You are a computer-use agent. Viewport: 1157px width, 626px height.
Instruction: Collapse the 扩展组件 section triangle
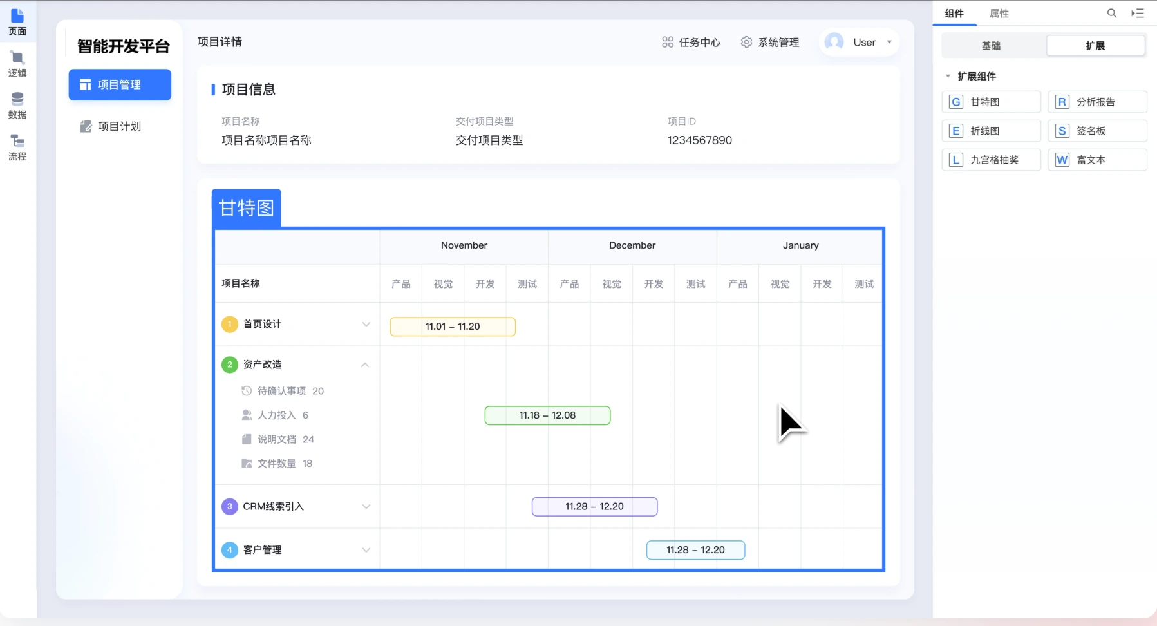pyautogui.click(x=948, y=77)
